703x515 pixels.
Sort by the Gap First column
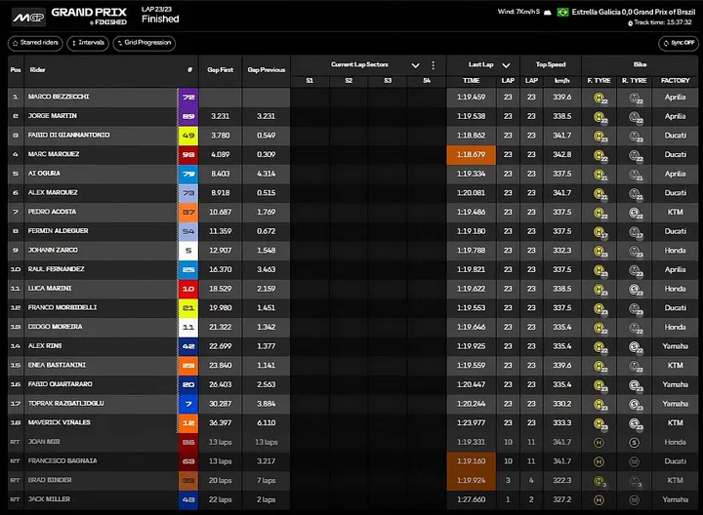[220, 70]
